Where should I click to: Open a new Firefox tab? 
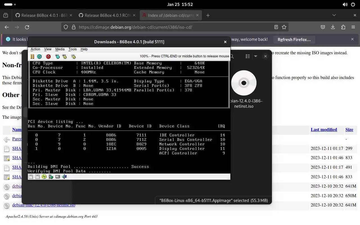tap(208, 15)
